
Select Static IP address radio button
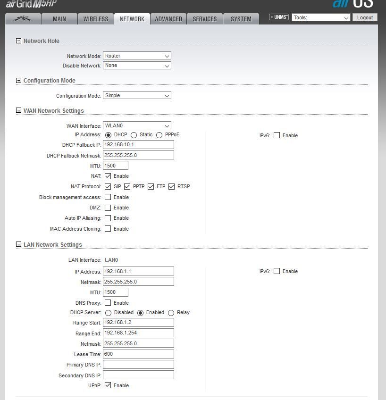coord(134,135)
